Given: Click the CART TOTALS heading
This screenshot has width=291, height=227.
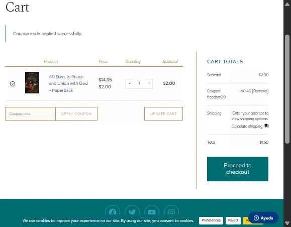Looking at the screenshot, I should [x=225, y=62].
